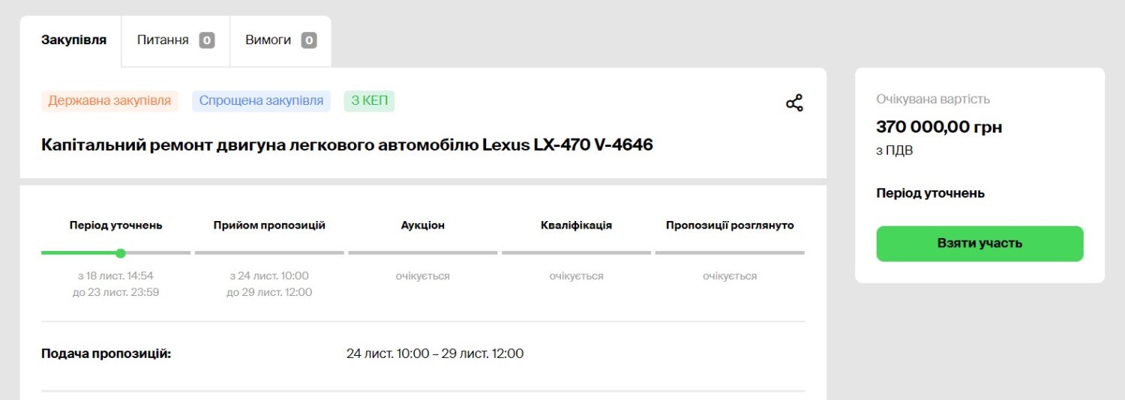Select the Державна закупівля tag
The height and width of the screenshot is (400, 1125).
109,100
